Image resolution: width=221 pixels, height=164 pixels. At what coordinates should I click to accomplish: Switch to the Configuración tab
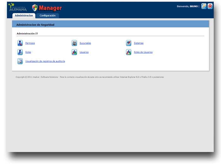coord(47,15)
